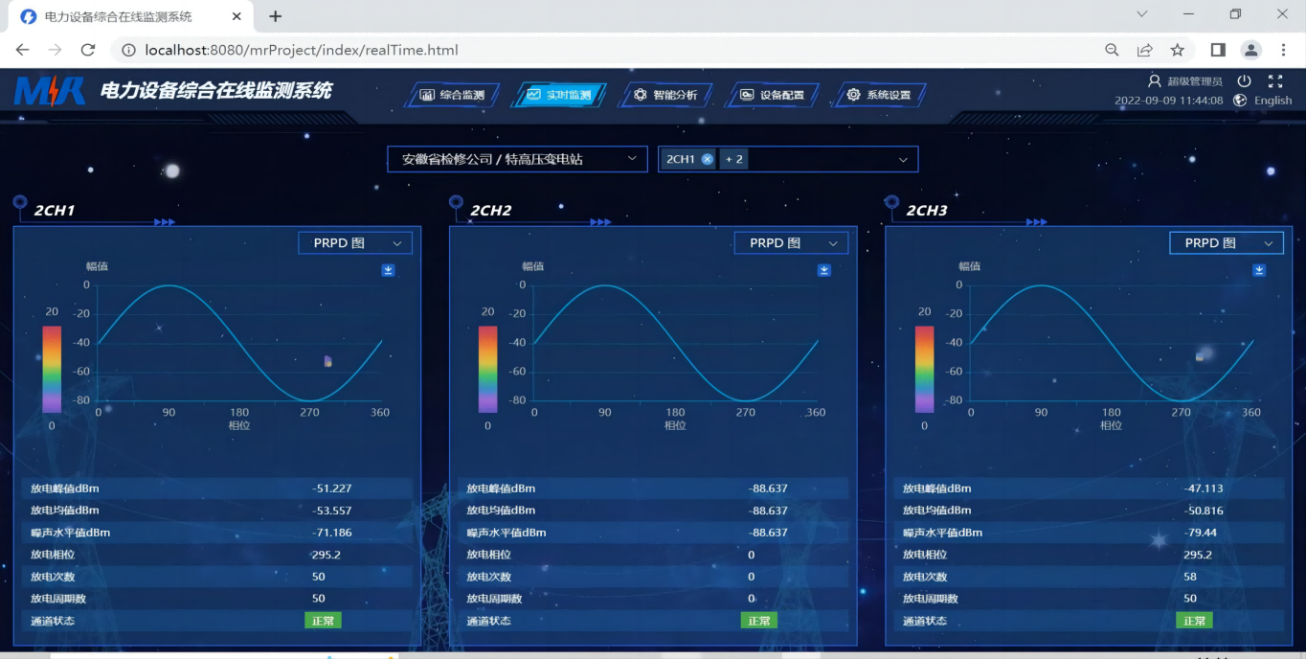The height and width of the screenshot is (659, 1306).
Task: Open the 综合监测 monitoring icon in the navbar
Action: point(451,95)
